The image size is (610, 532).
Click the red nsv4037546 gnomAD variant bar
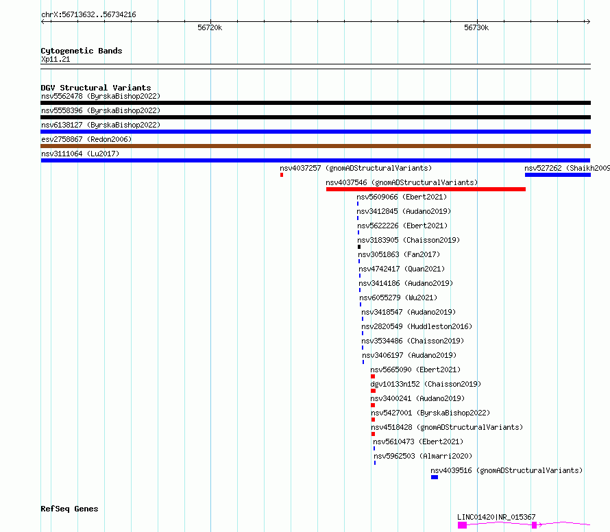coord(426,189)
